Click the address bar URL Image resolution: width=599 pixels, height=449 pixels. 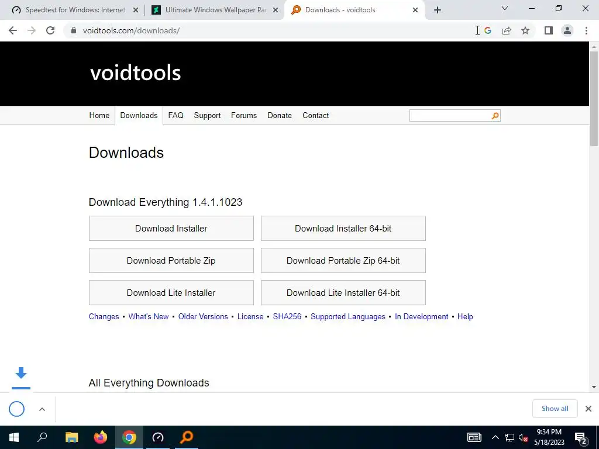(x=131, y=30)
